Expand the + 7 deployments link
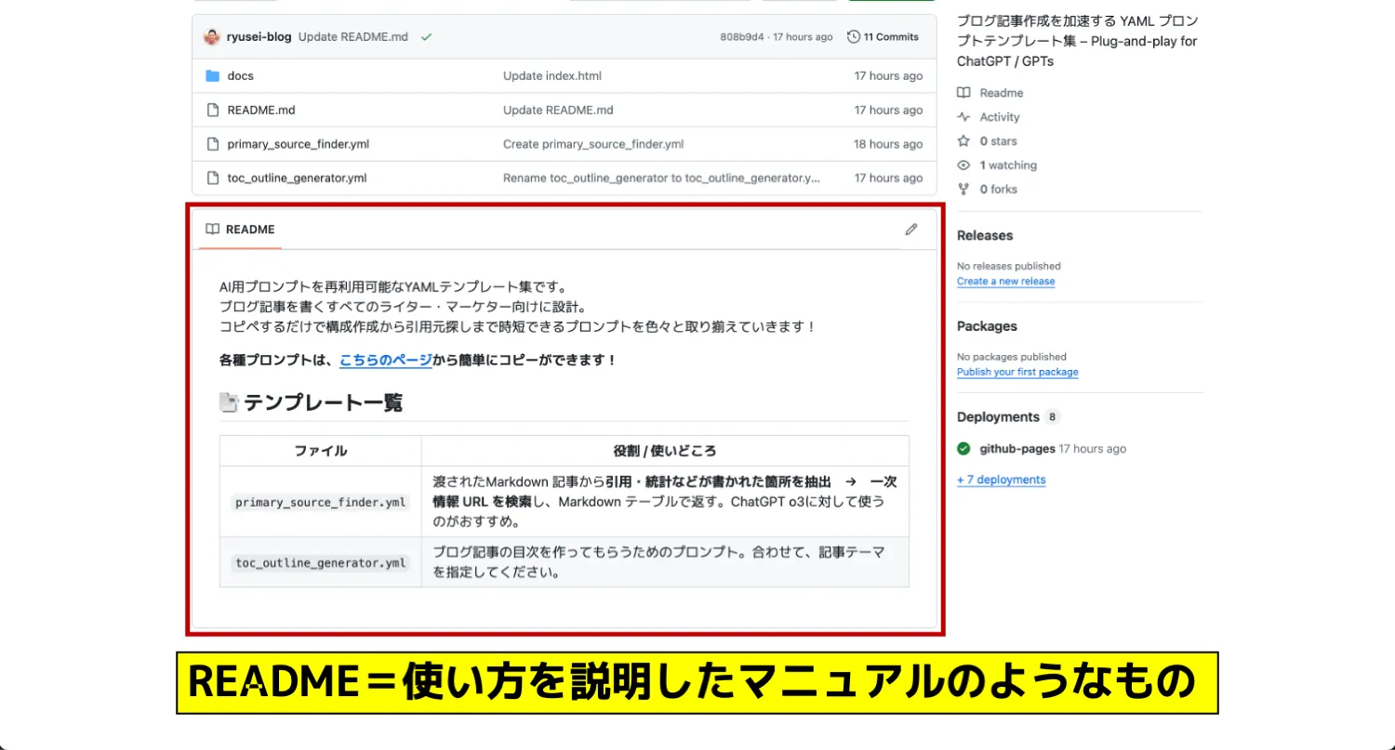Image resolution: width=1395 pixels, height=750 pixels. tap(1001, 480)
